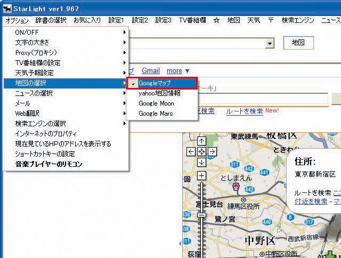The image size is (341, 258).
Task: Follow the ルートを検索 link under search box
Action: click(x=245, y=111)
